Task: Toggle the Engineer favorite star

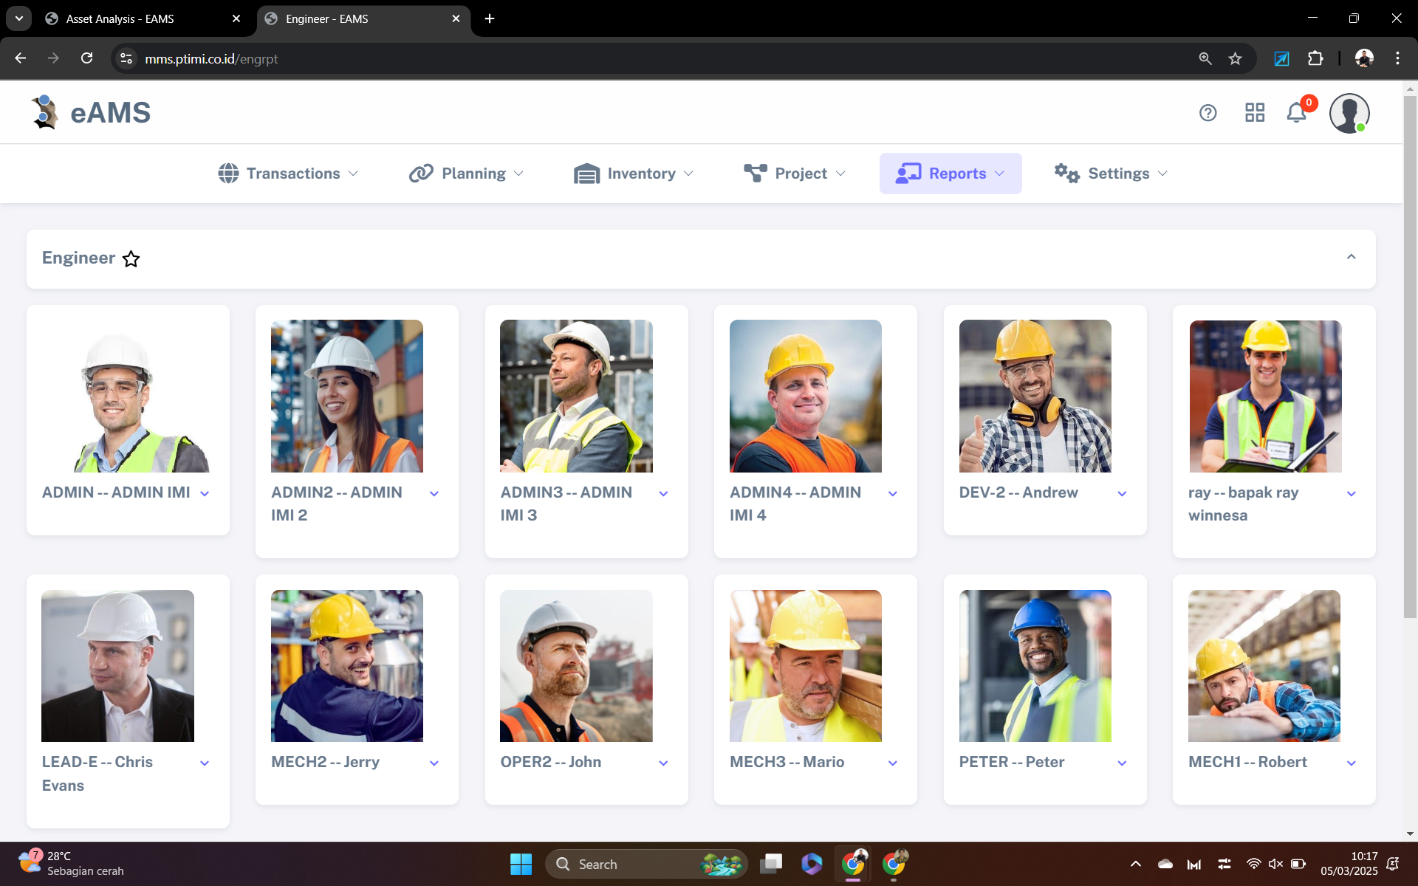Action: pos(131,259)
